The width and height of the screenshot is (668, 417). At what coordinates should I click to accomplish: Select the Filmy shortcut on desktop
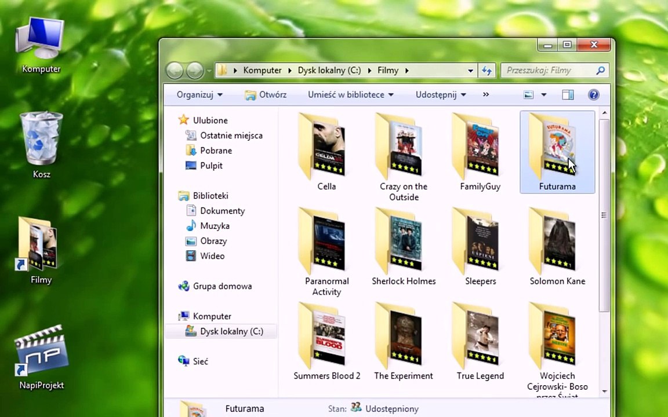[41, 251]
